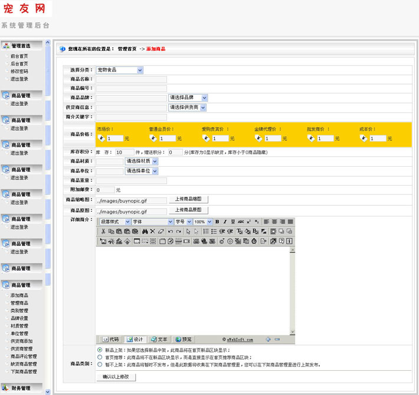The width and height of the screenshot is (419, 395).
Task: Click the binoculars find icon
Action: pos(145,231)
